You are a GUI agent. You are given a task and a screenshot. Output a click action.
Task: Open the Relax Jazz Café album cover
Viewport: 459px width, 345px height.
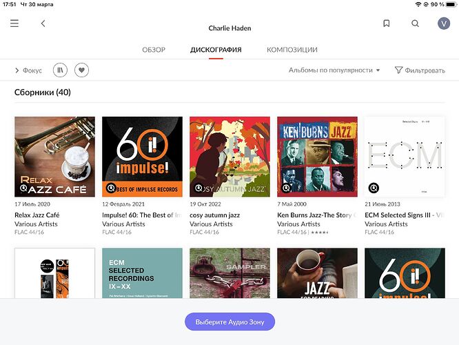click(54, 157)
